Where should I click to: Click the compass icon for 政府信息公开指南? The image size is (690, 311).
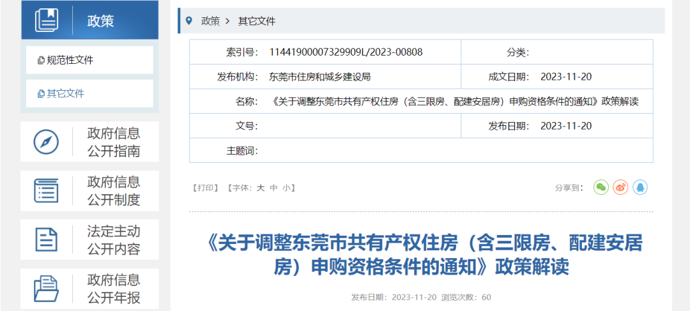[x=46, y=142]
